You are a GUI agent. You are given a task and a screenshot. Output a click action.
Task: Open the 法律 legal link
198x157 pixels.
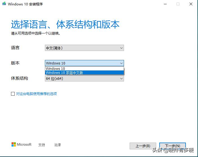(57, 145)
